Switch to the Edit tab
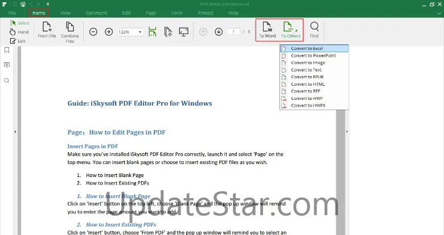Screen dimensions: 444x235 [126, 13]
